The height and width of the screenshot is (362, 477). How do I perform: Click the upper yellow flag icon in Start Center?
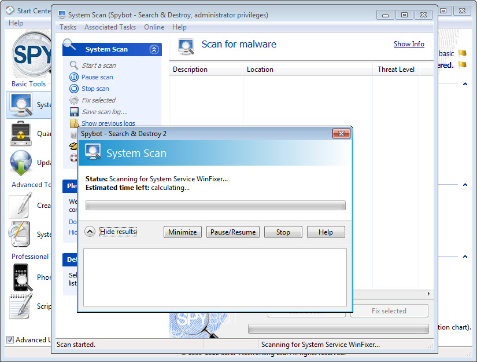point(463,53)
